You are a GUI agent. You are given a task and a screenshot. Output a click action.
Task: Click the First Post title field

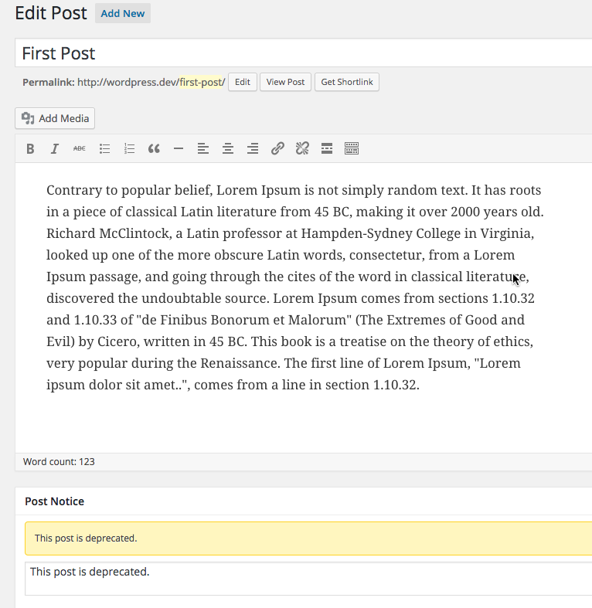304,53
